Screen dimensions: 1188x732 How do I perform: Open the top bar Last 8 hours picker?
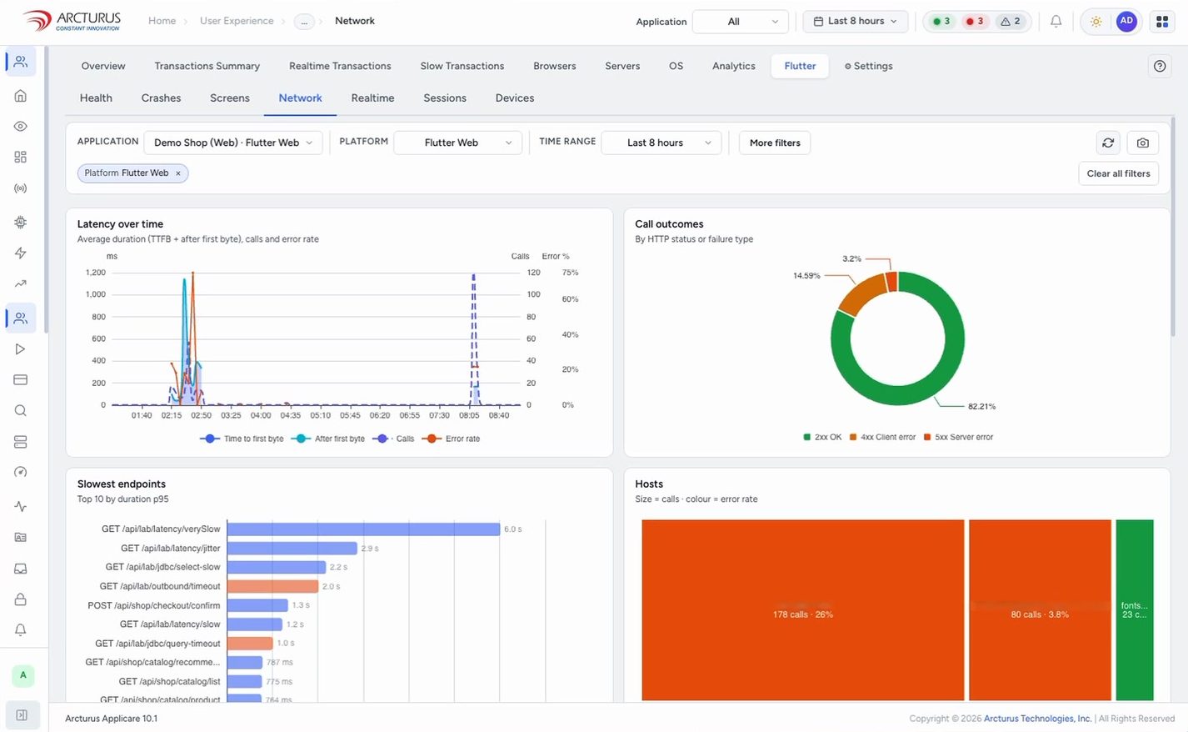tap(856, 22)
